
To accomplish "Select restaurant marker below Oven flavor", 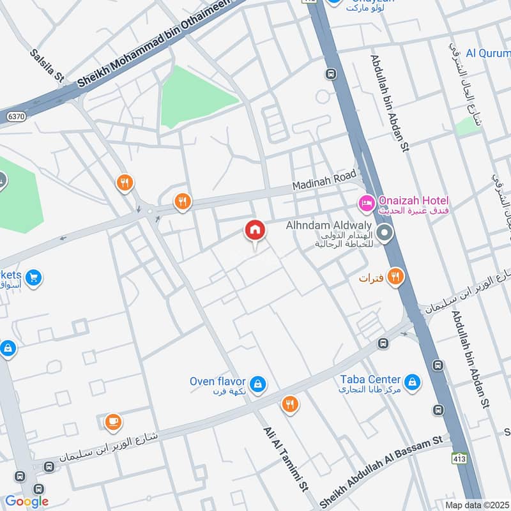I will coord(290,405).
